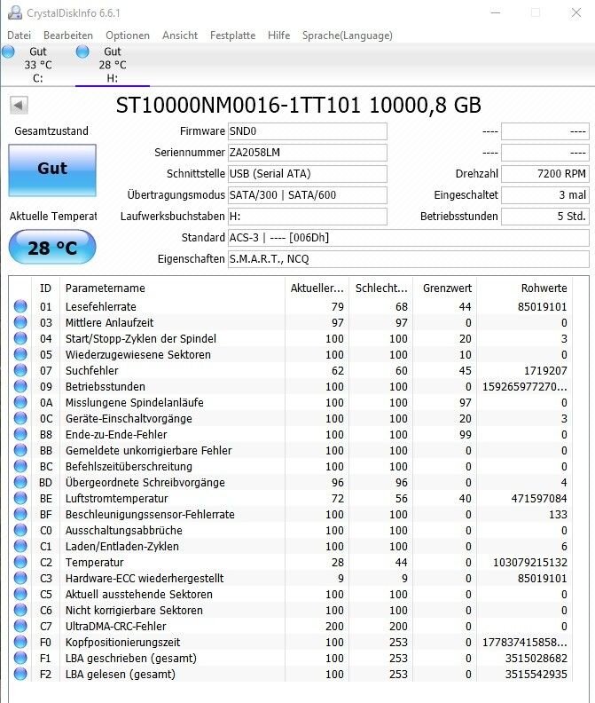
Task: Click the Firmware field SND0
Action: (308, 131)
